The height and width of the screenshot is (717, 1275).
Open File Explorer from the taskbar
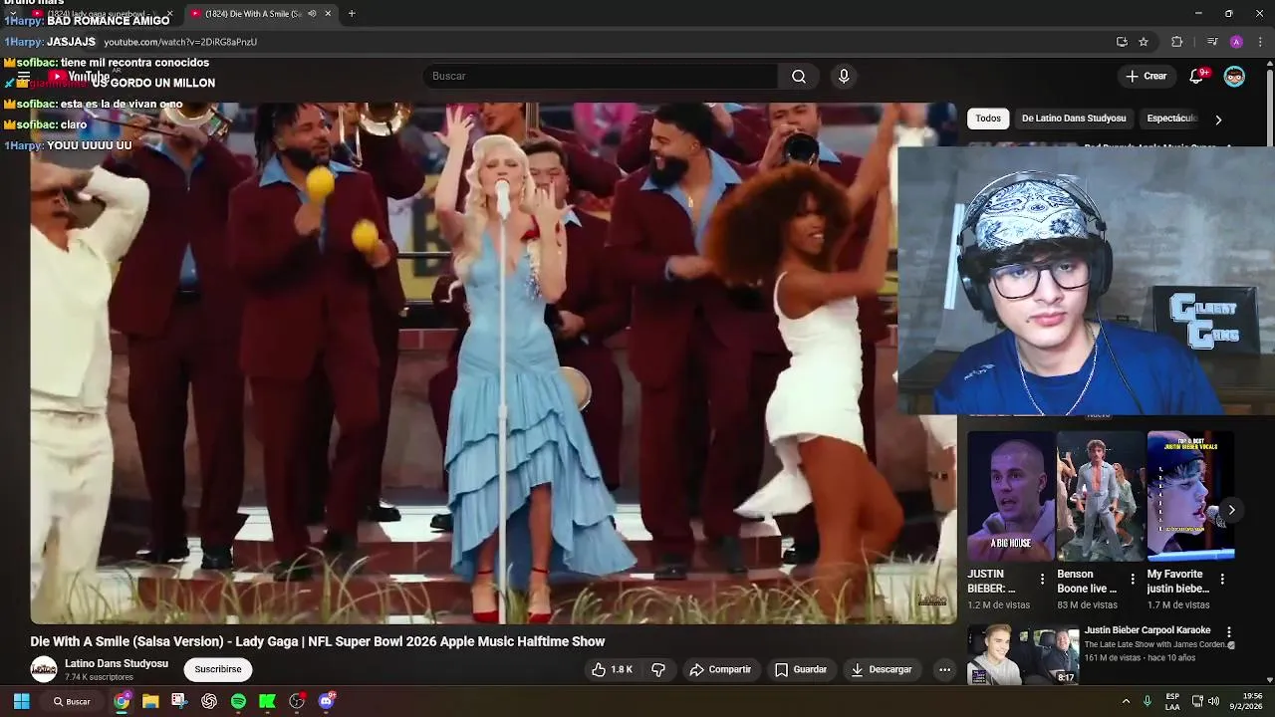(x=150, y=701)
